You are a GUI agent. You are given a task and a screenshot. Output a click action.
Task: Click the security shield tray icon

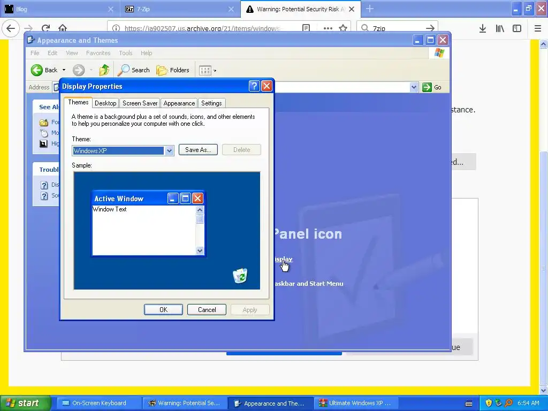489,403
